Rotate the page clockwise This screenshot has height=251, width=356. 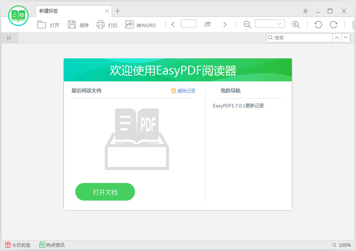pyautogui.click(x=333, y=24)
